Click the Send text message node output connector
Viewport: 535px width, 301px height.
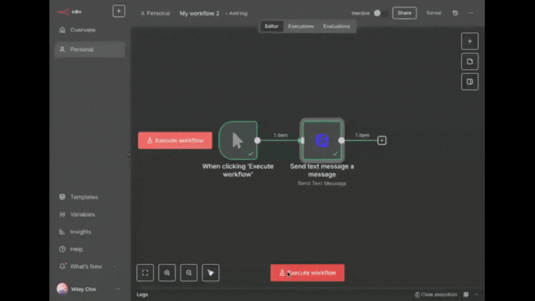tap(341, 140)
